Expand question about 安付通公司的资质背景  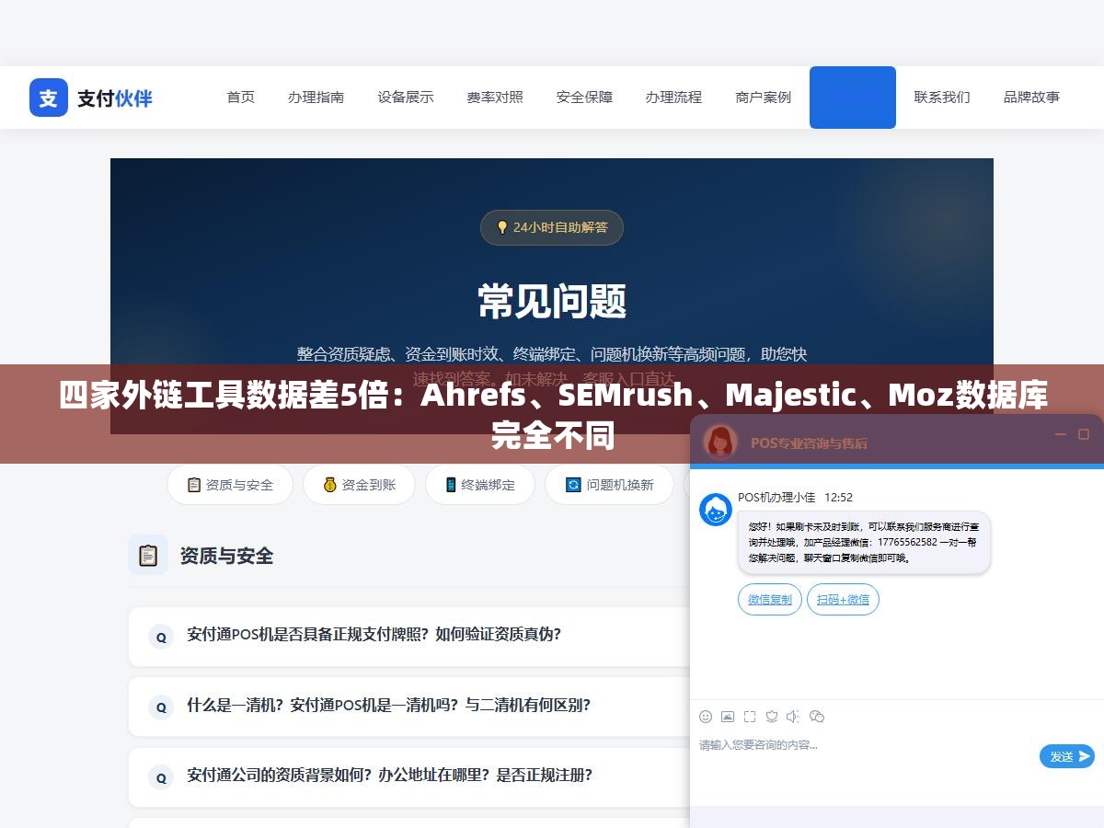(409, 776)
